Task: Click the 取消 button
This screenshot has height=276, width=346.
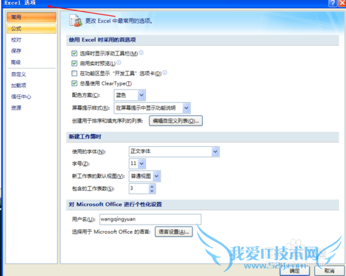Action: point(329,270)
